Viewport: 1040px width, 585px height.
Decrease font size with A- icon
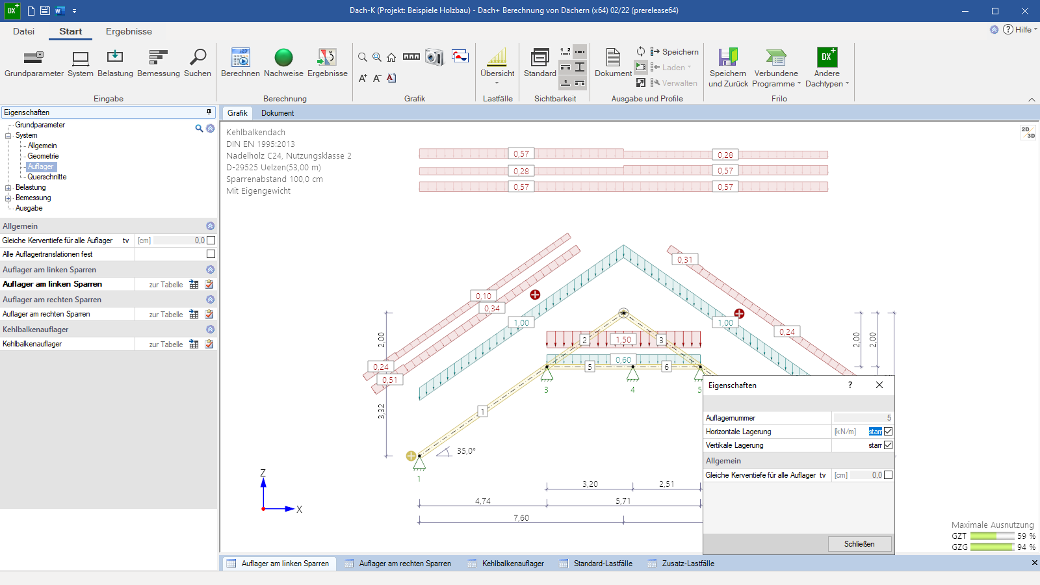(x=377, y=78)
